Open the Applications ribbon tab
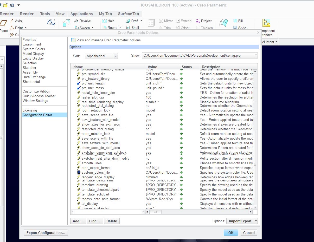 coord(82,14)
